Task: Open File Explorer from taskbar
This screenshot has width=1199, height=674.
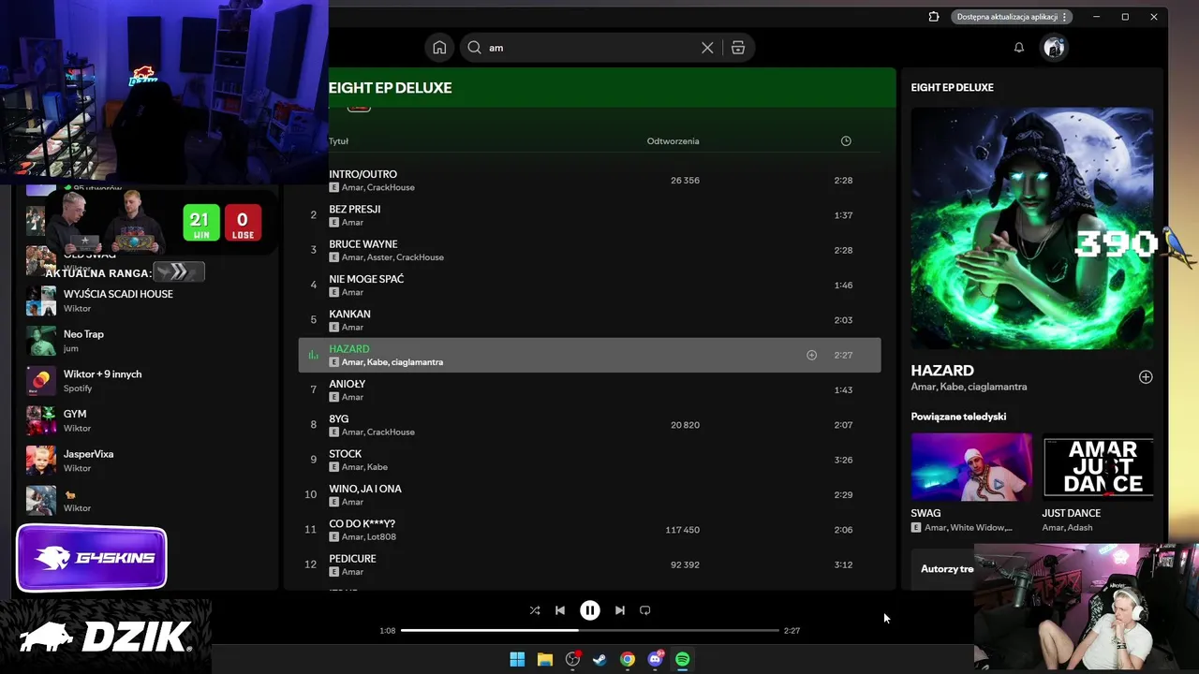Action: (545, 660)
